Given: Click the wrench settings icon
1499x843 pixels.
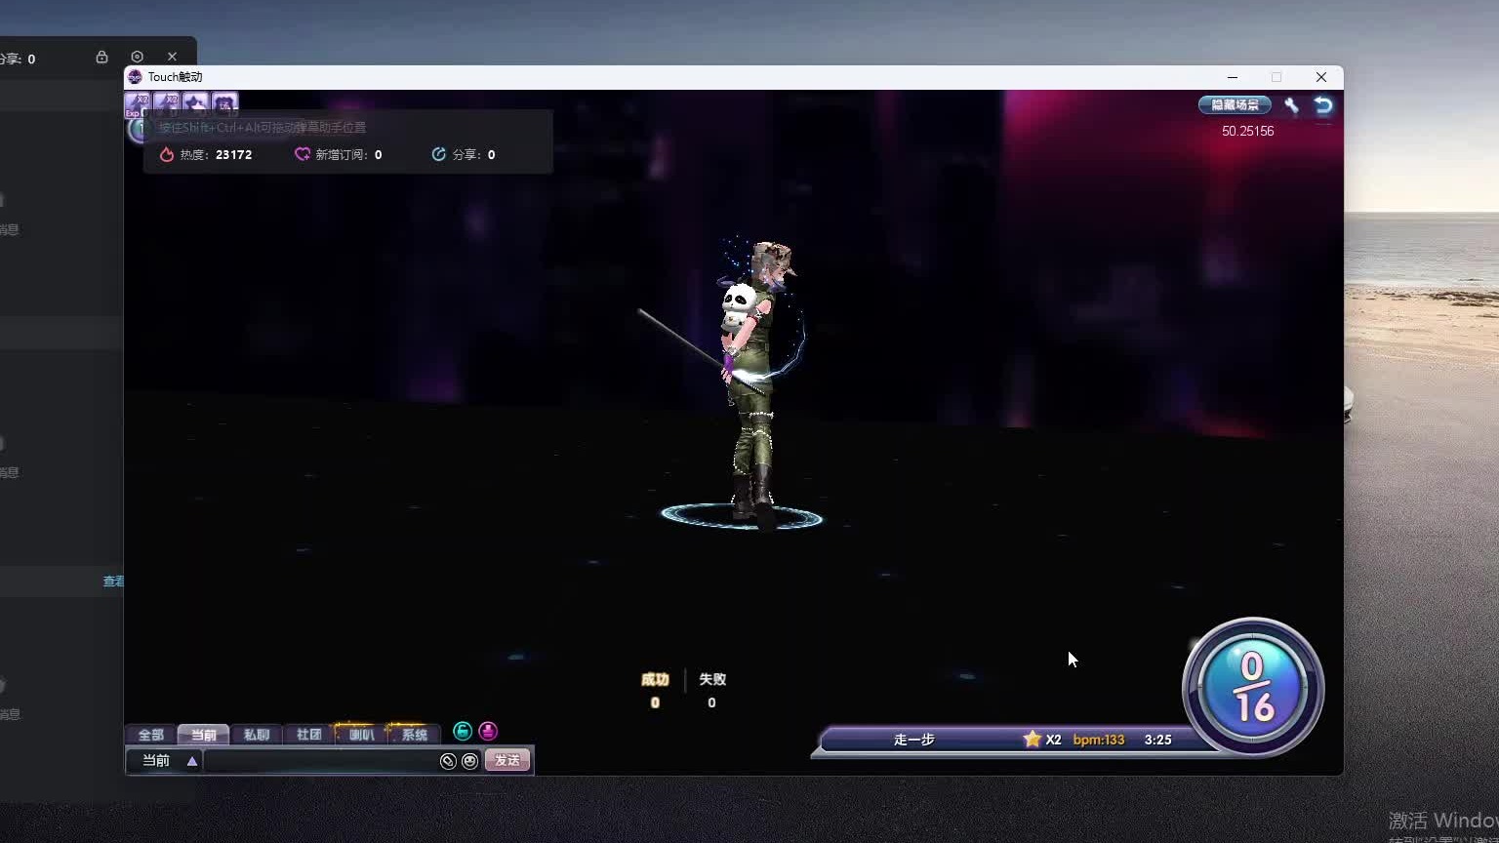Looking at the screenshot, I should [x=1291, y=105].
